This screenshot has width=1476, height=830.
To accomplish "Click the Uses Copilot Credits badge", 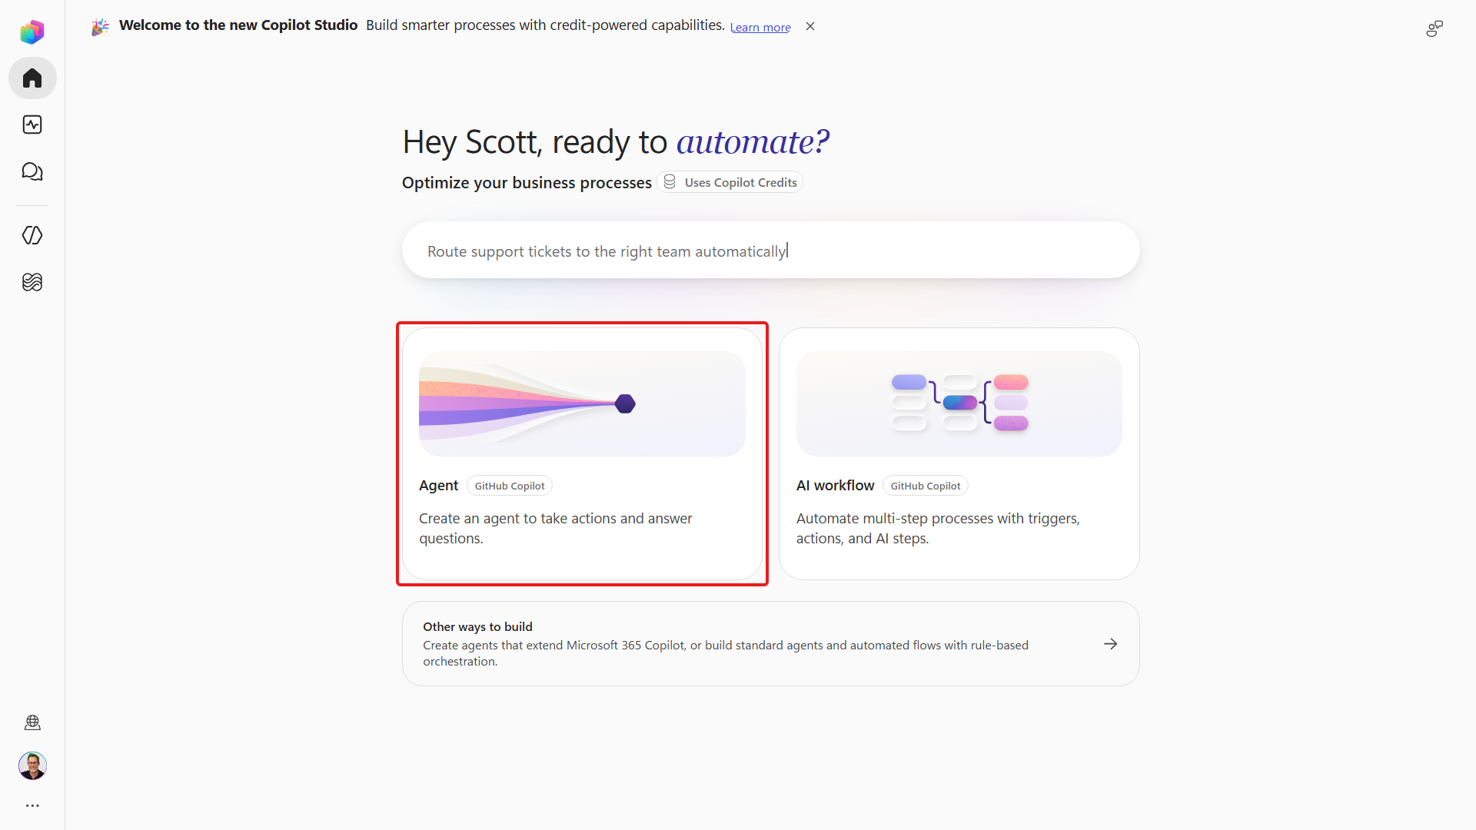I will coord(730,182).
